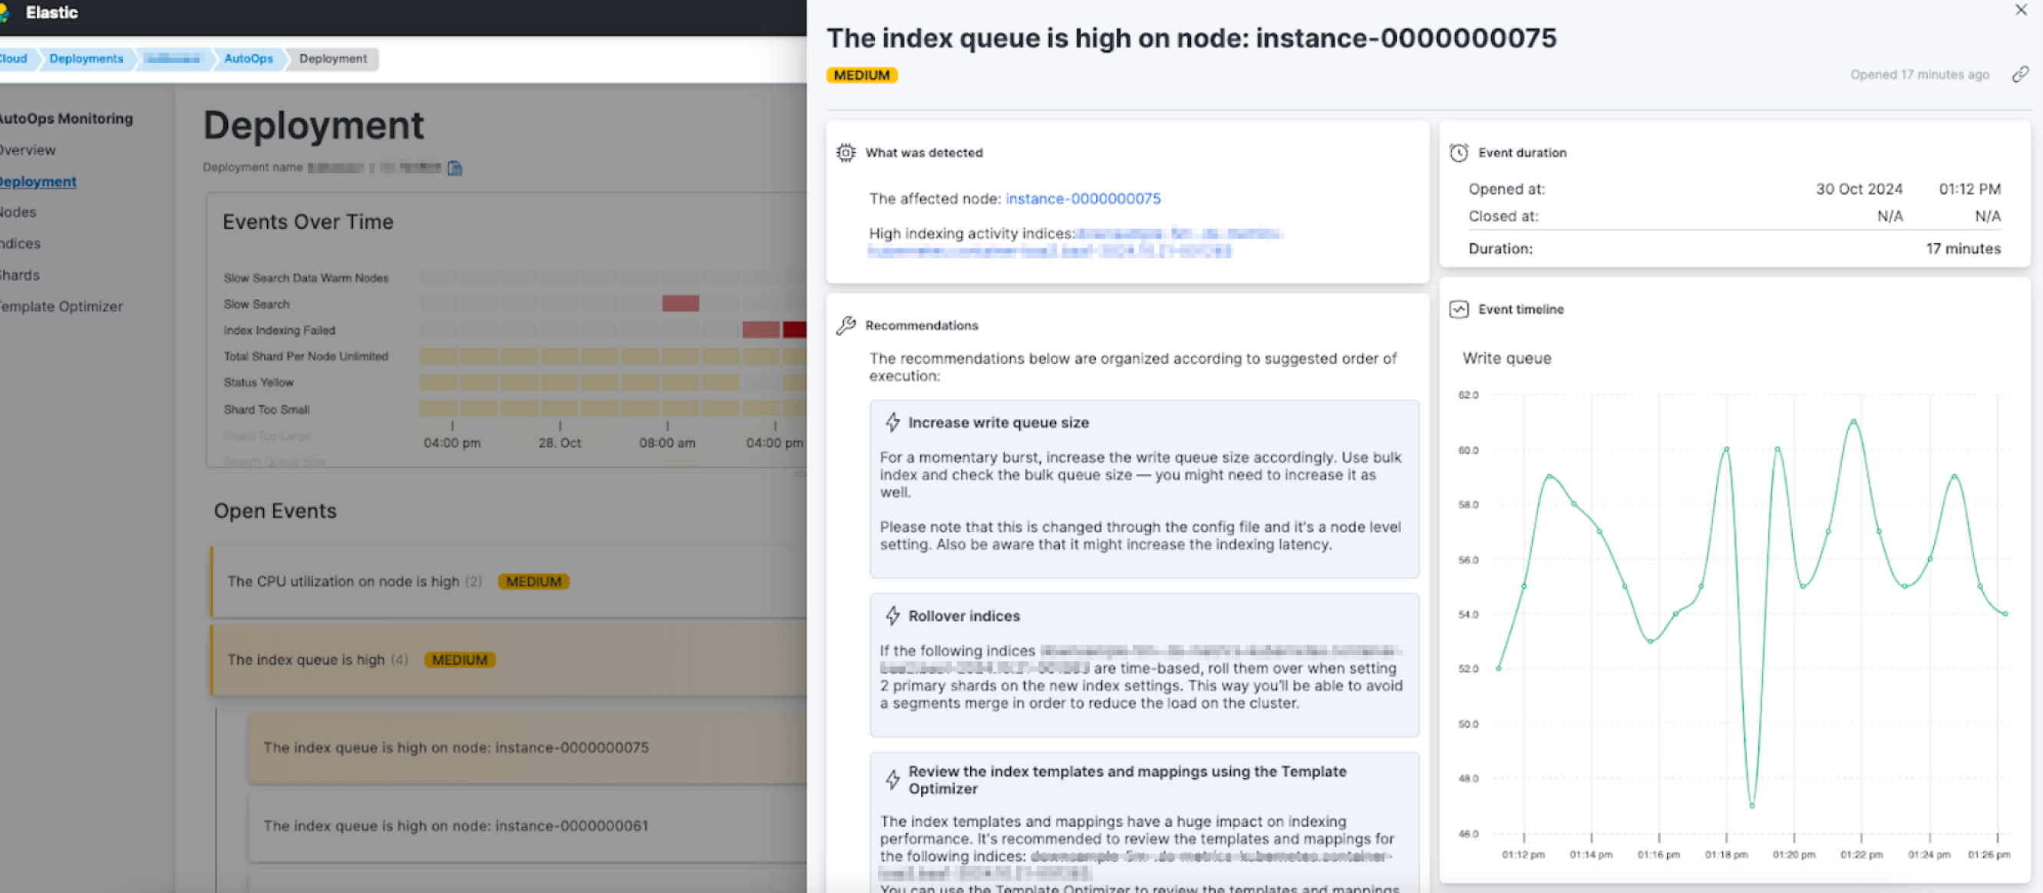The height and width of the screenshot is (893, 2043).
Task: Click the Event duration clock icon
Action: 1458,152
